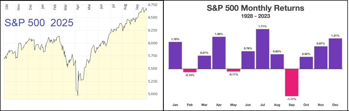Click the "Dec" label under bar chart
This screenshot has height=111, width=349.
335,105
